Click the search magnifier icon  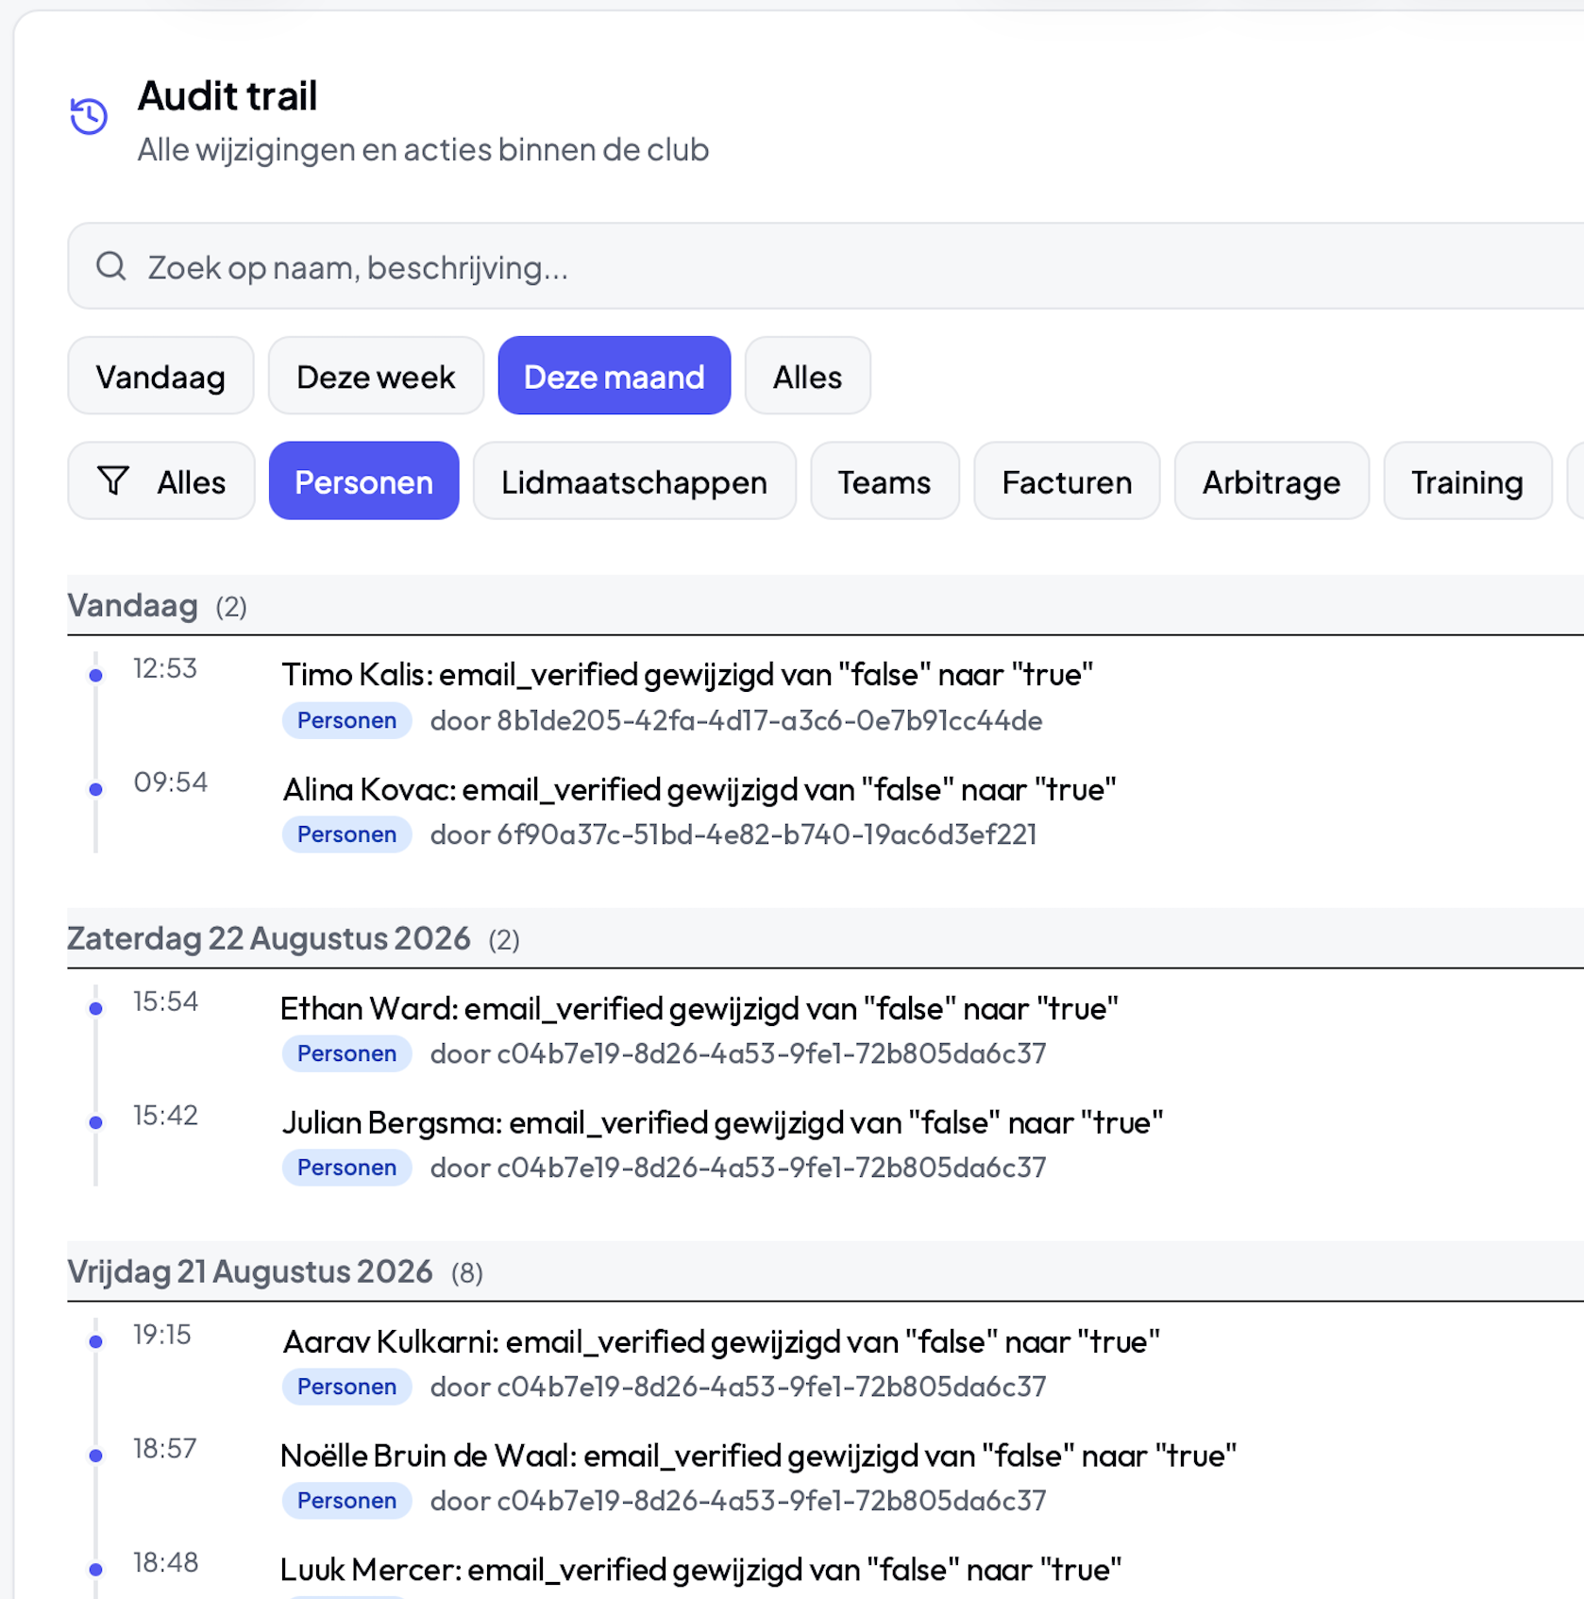click(x=111, y=266)
